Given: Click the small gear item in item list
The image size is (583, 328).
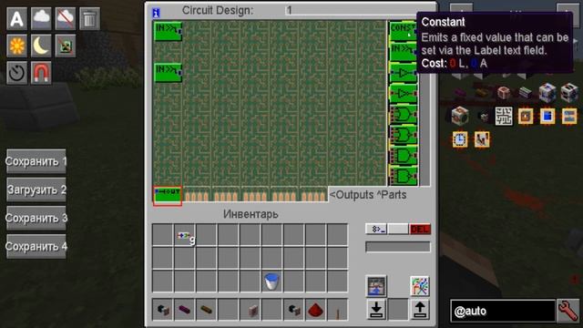Looking at the screenshot, I should [484, 118].
